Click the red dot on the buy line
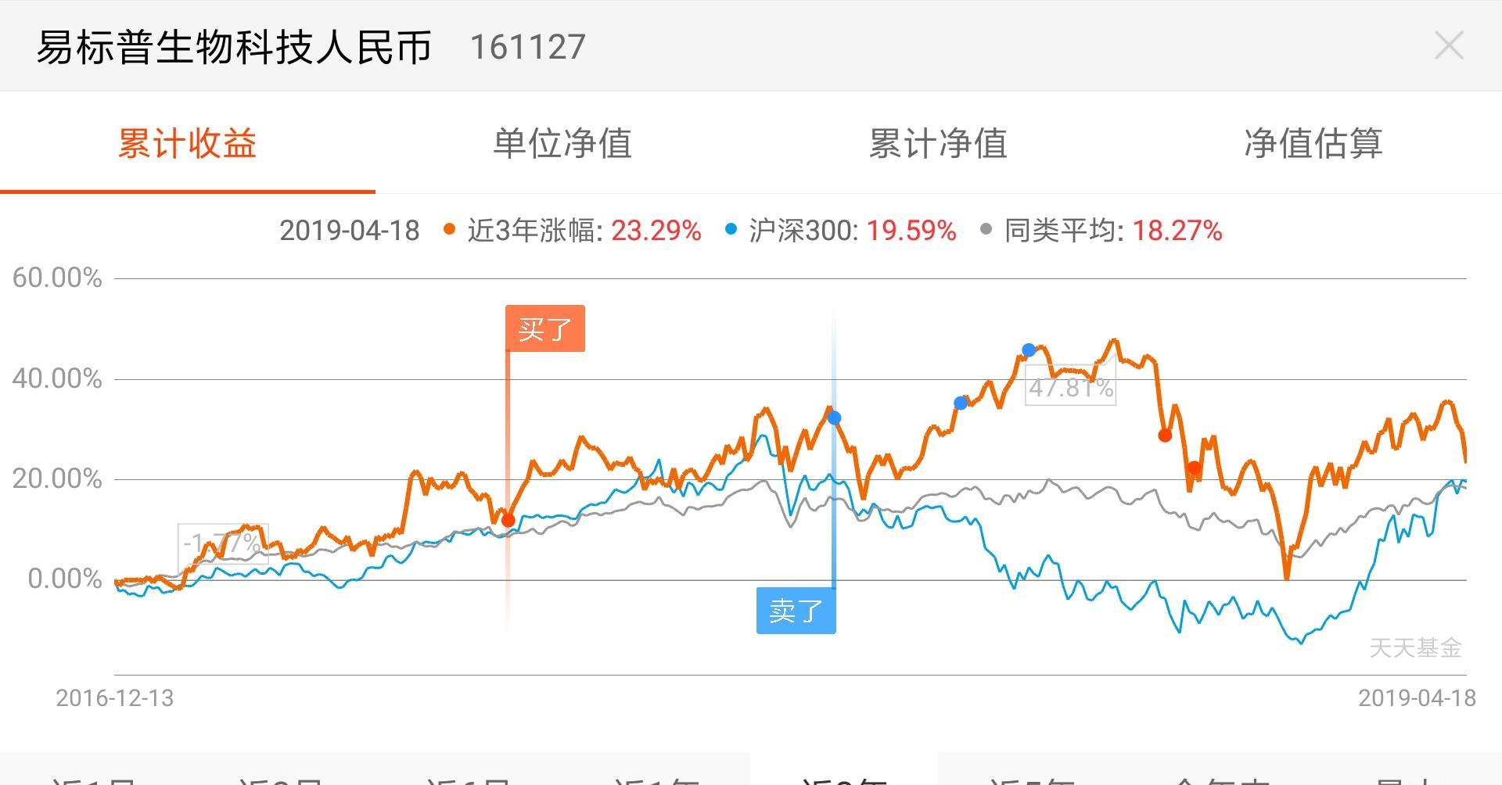The width and height of the screenshot is (1502, 785). 508,520
